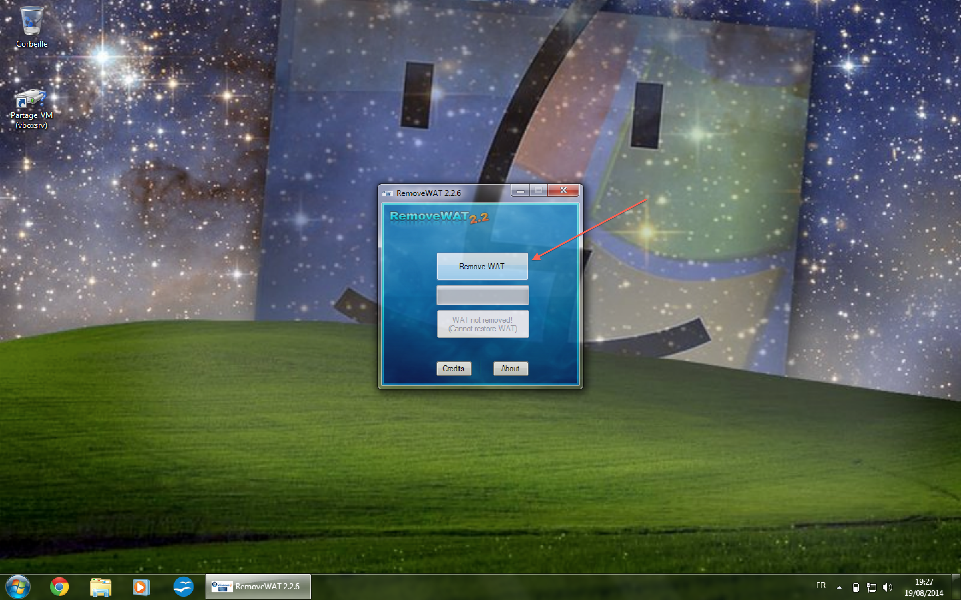
Task: Click the RemoveWAT title bar icon
Action: (387, 193)
